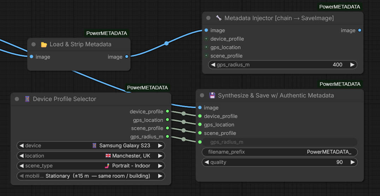Image resolution: width=380 pixels, height=196 pixels.
Task: Click the device_profile input port on Metadata Injector
Action: [206, 39]
